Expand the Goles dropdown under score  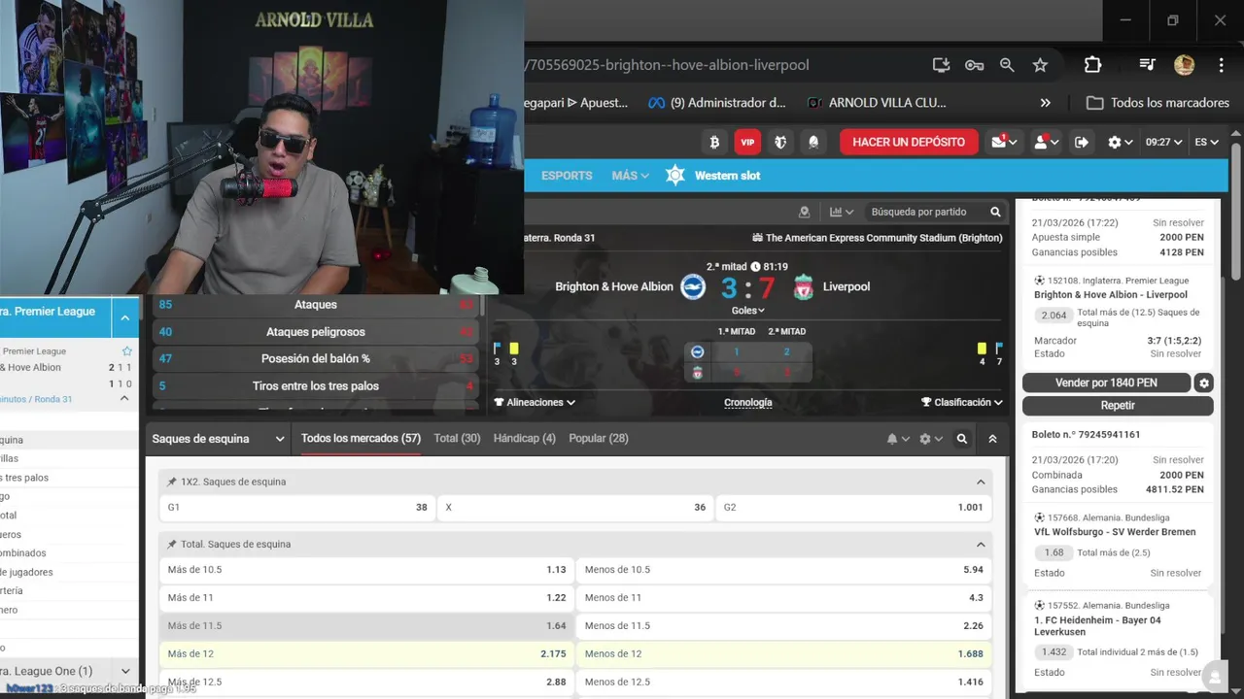point(747,311)
